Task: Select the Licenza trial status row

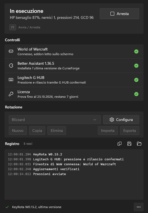Action: [74, 94]
